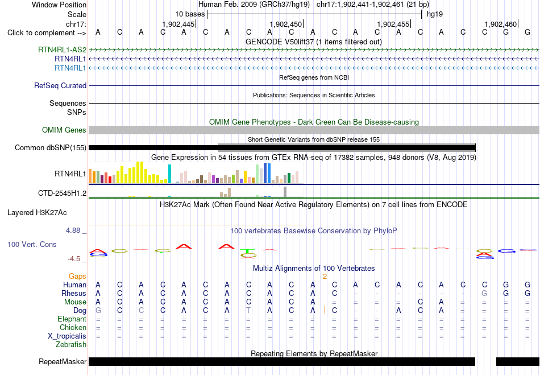Image resolution: width=540 pixels, height=375 pixels.
Task: Click the gray OMIM Genes bar
Action: coord(314,130)
